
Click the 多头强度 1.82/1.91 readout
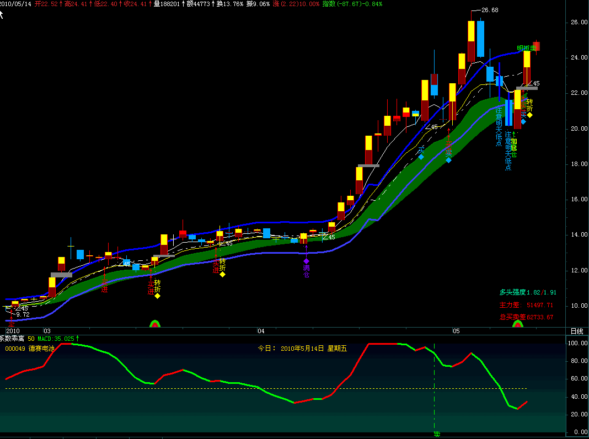pos(526,292)
